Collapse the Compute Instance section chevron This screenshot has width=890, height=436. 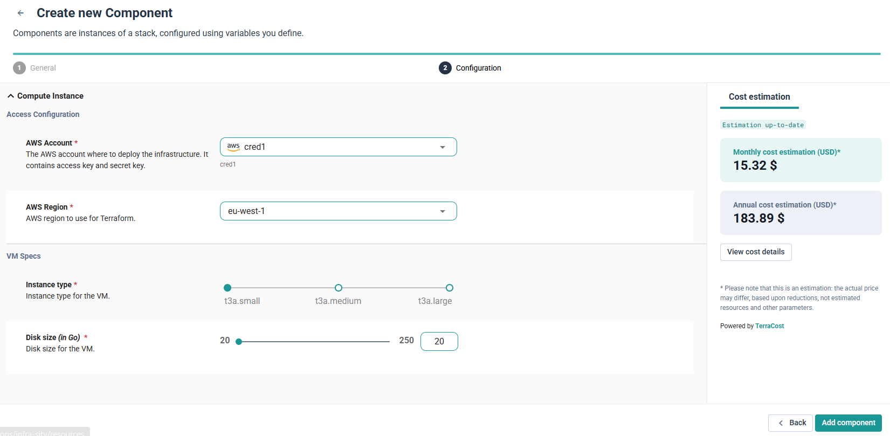[11, 96]
